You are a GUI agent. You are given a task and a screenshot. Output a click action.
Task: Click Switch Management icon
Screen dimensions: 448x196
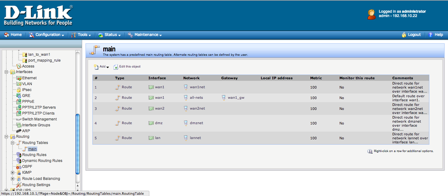coord(19,119)
